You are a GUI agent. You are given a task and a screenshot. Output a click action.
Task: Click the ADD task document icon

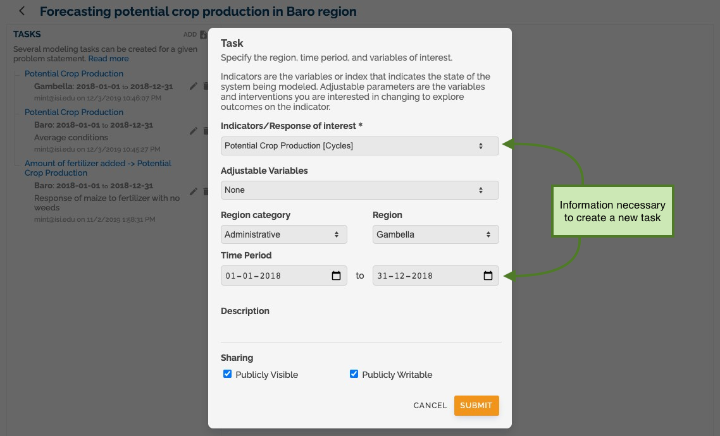(x=203, y=34)
